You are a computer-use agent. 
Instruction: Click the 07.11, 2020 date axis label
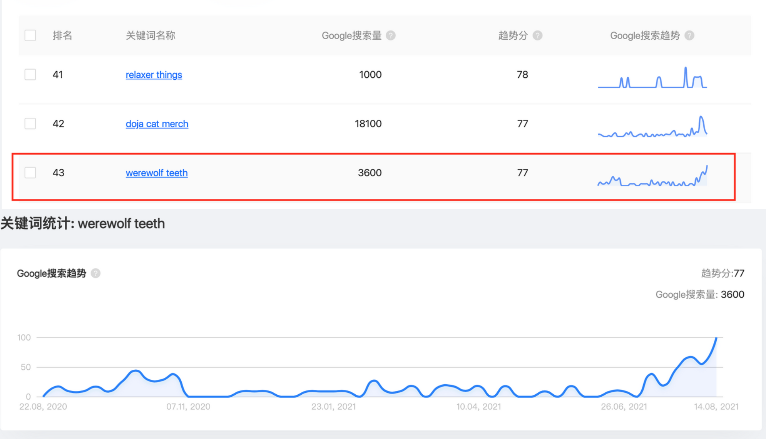click(x=188, y=407)
